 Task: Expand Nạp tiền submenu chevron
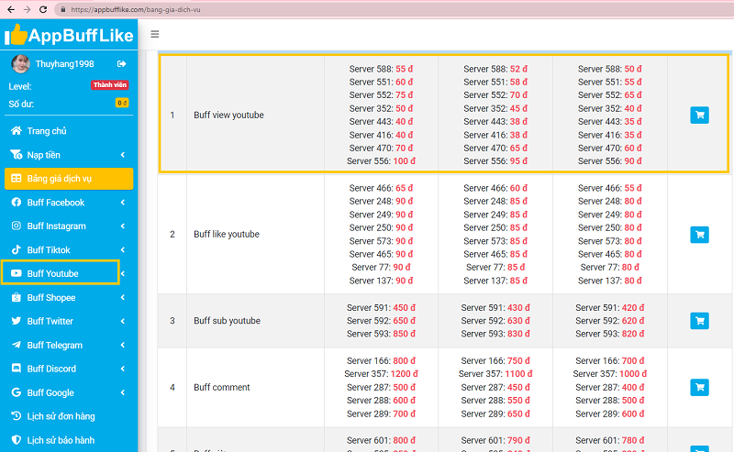(123, 155)
